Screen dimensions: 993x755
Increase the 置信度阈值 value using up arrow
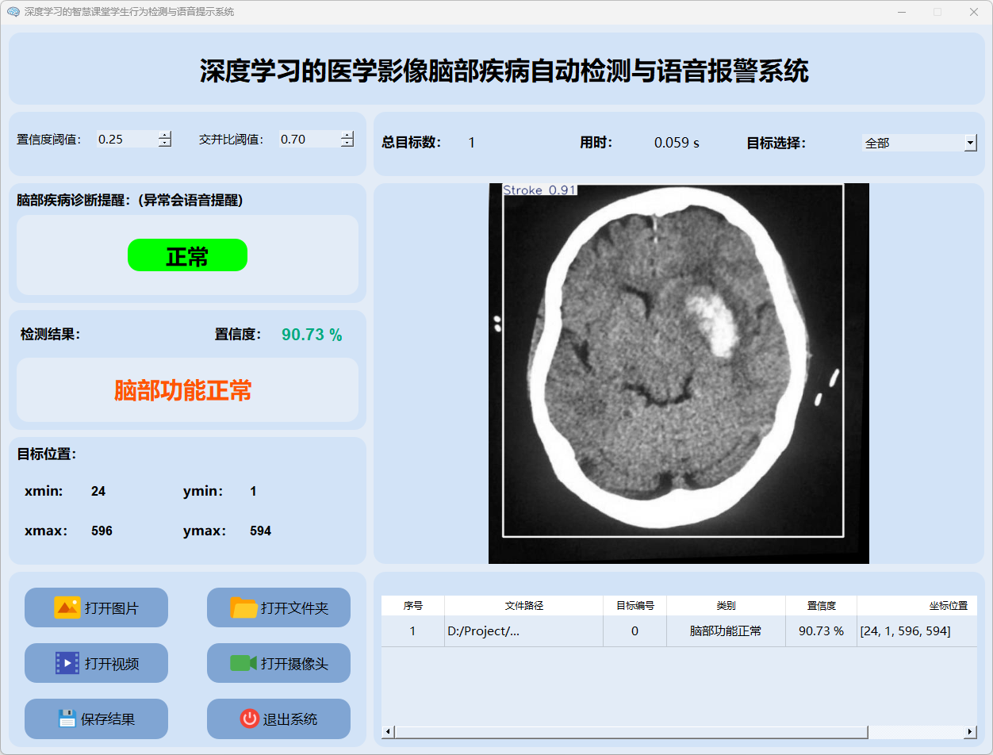tap(165, 135)
